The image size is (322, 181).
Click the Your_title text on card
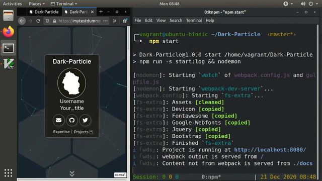pos(71,108)
